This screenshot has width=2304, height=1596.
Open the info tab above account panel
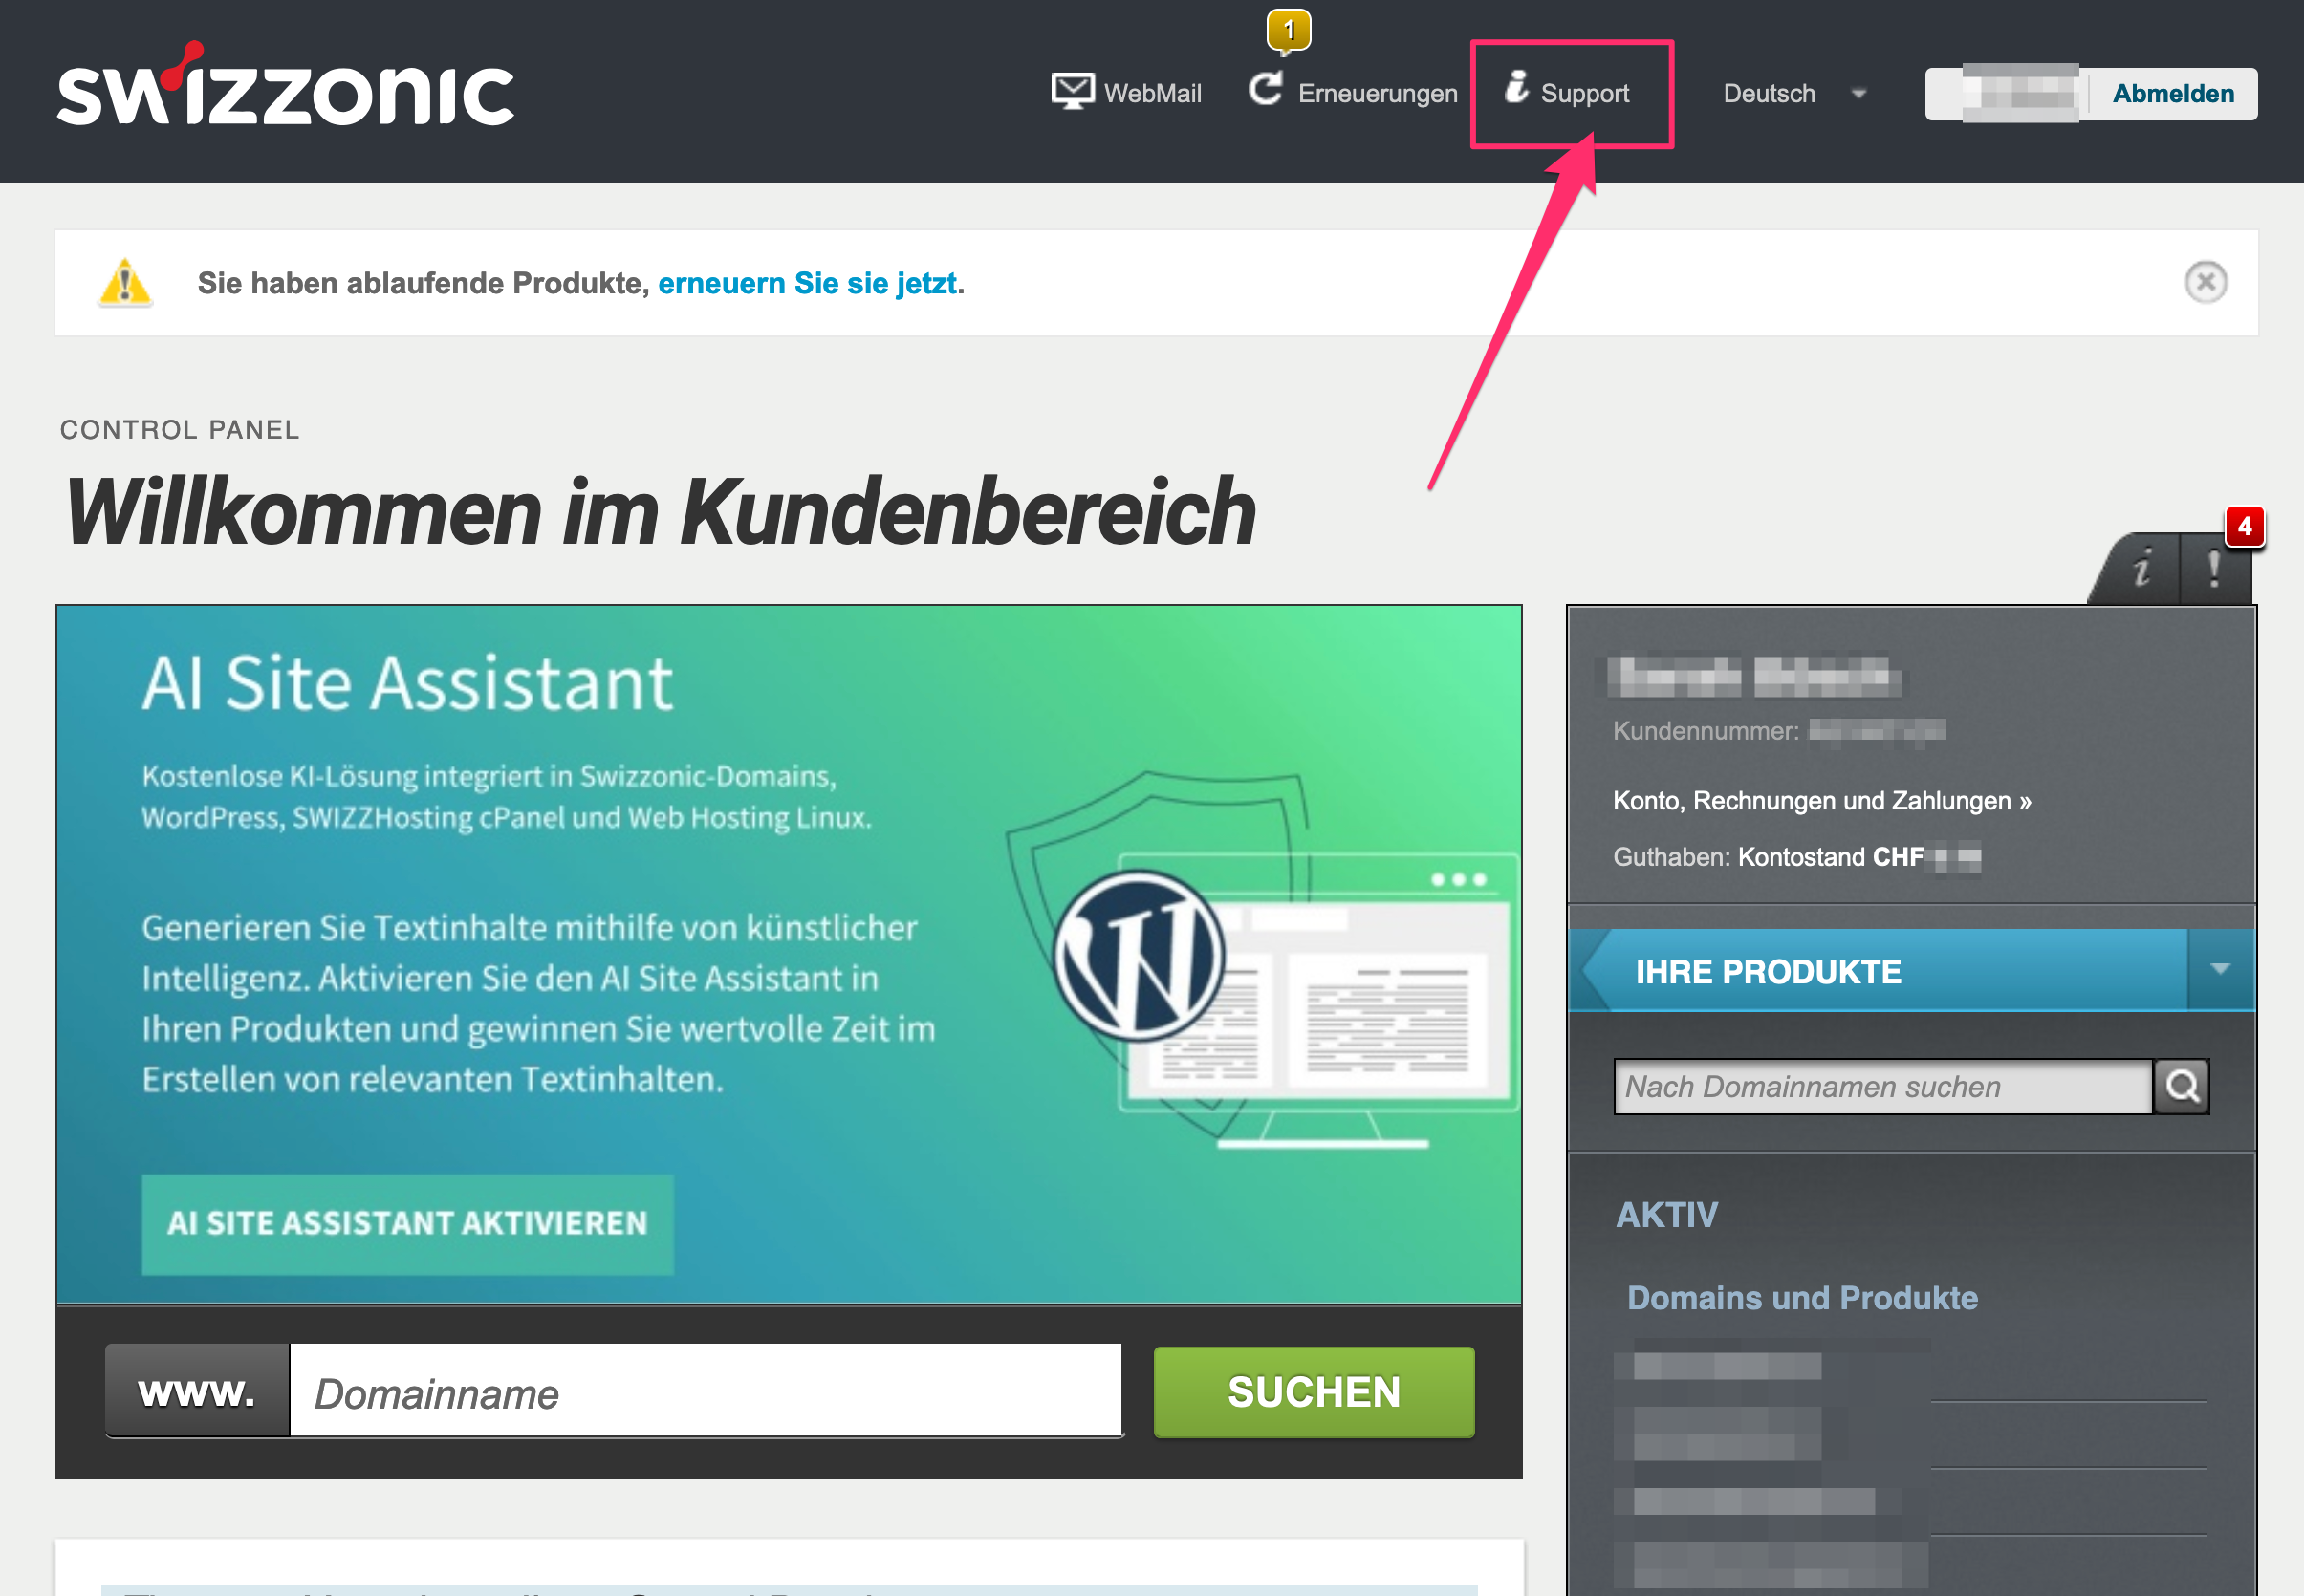pos(2141,569)
